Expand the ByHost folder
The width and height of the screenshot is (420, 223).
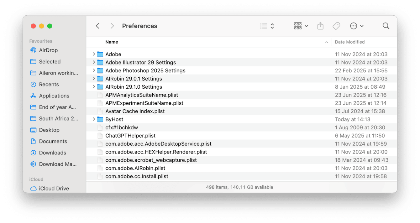[x=94, y=119]
